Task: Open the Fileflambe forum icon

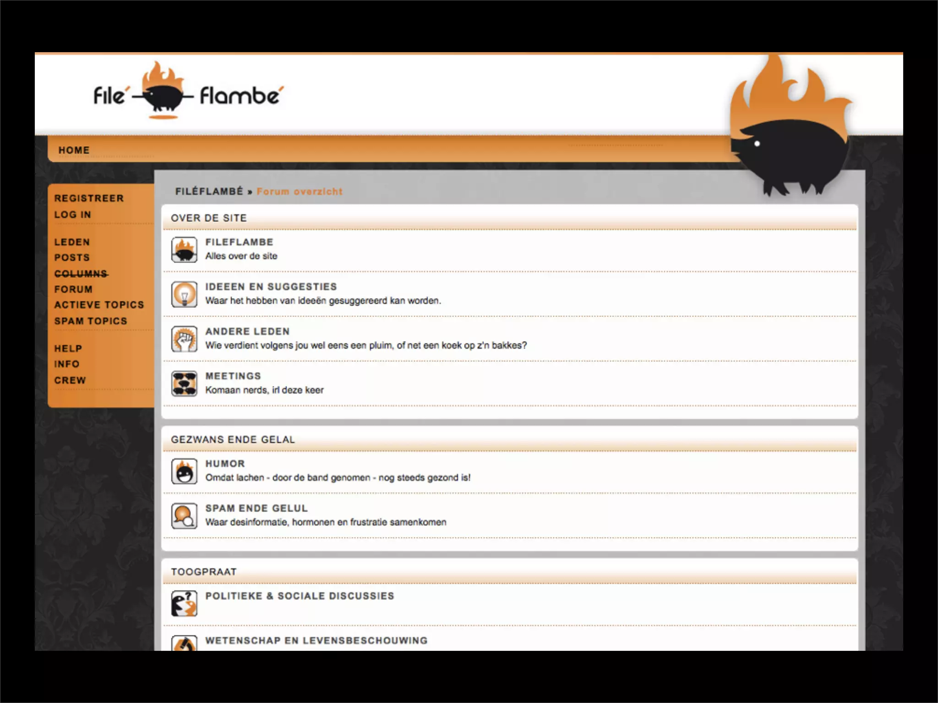Action: pyautogui.click(x=184, y=249)
